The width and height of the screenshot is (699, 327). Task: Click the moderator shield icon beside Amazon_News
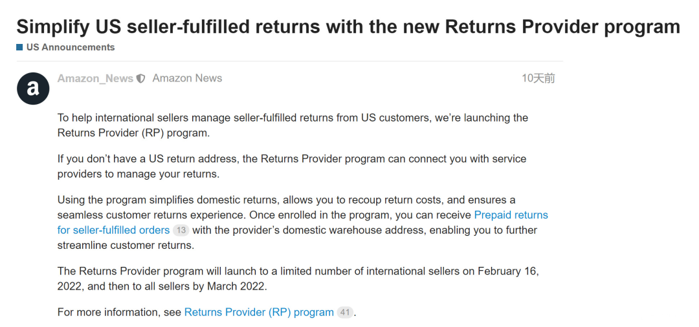tap(140, 79)
